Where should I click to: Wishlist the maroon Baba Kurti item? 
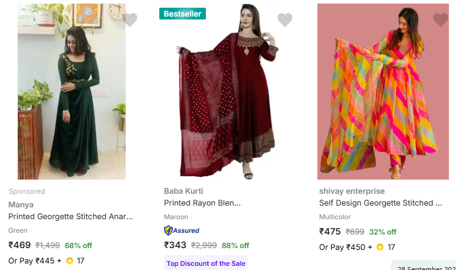pos(285,20)
